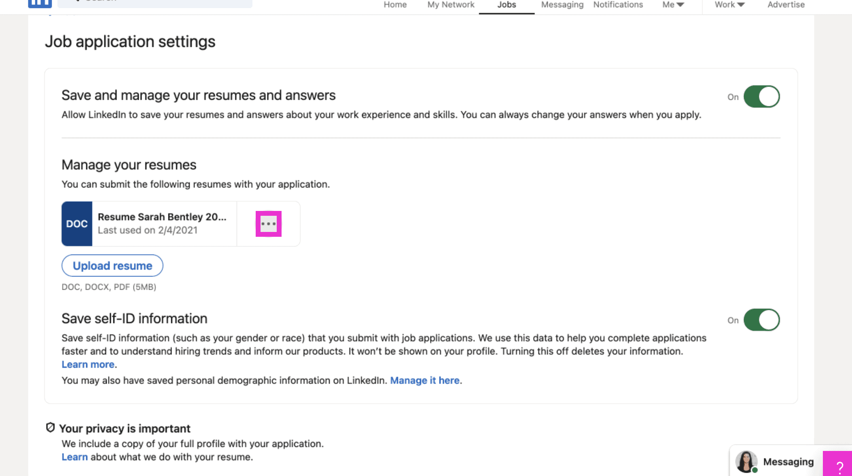Go to My Network
This screenshot has width=852, height=476.
click(450, 5)
